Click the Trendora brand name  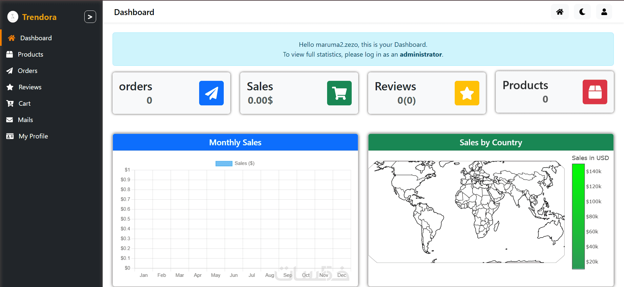39,17
